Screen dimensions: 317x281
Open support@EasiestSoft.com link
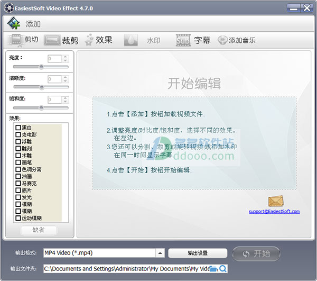(274, 211)
